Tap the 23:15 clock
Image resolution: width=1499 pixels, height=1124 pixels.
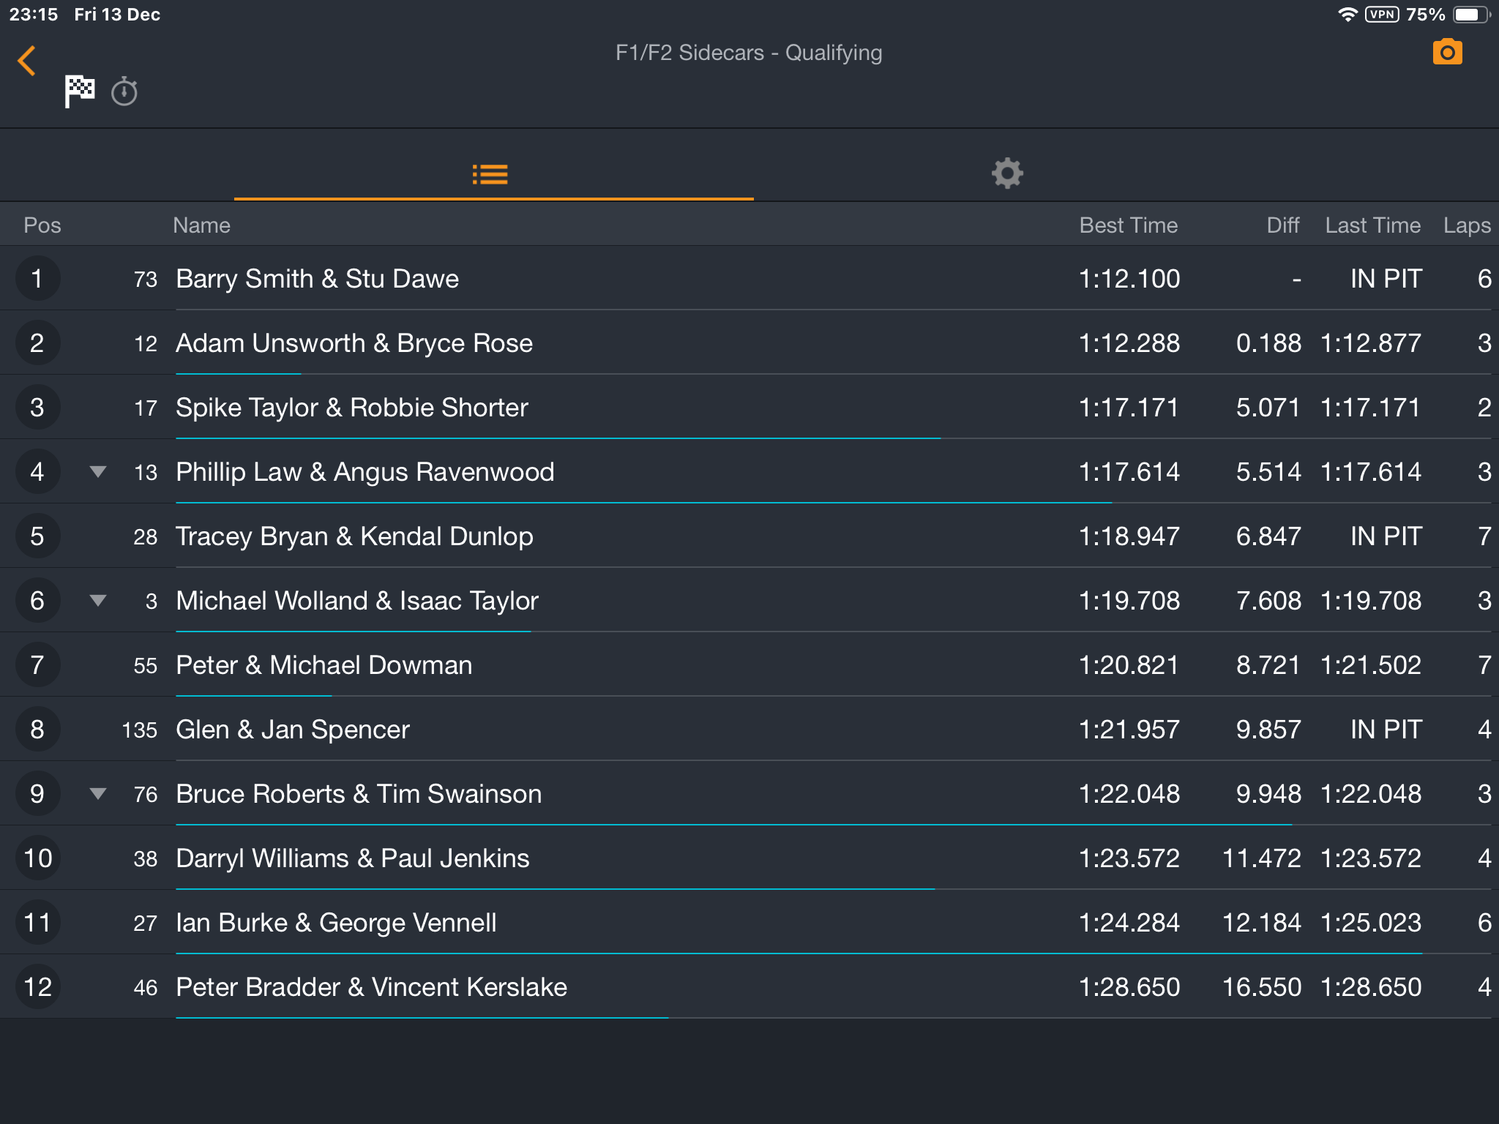34,15
